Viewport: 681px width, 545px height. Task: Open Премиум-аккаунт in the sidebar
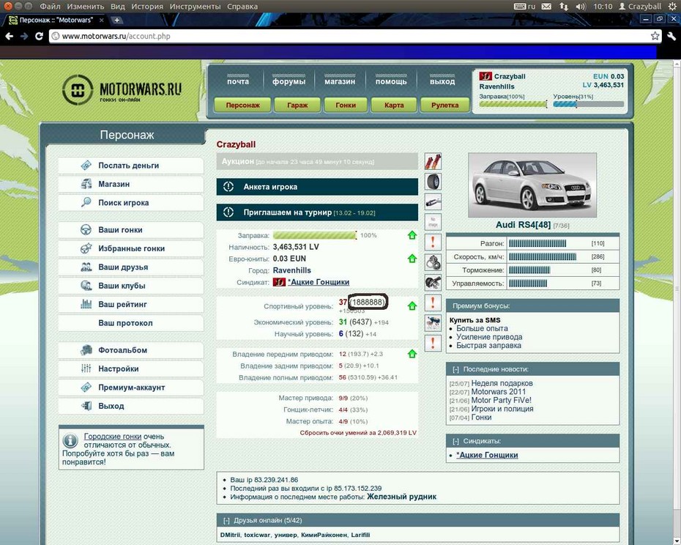(131, 388)
